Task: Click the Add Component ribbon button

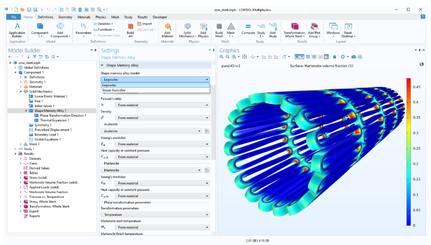Action: point(60,30)
